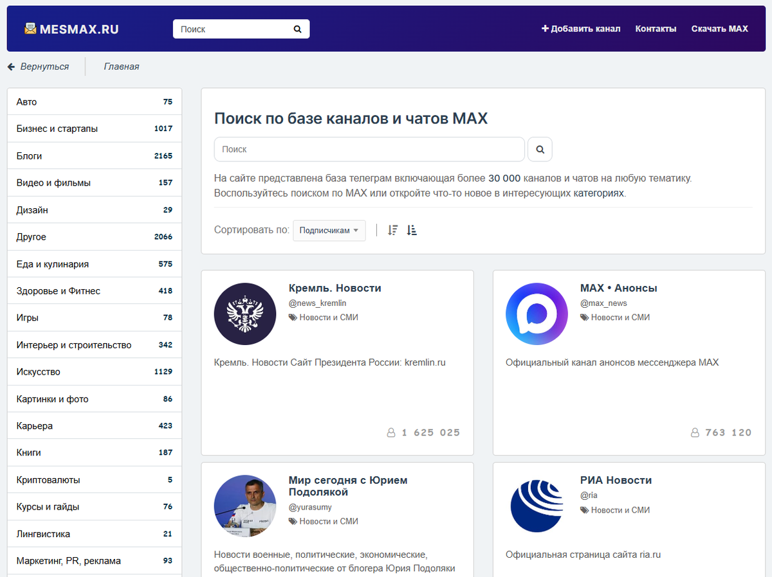
Task: Open the Книги category
Action: [x=95, y=453]
